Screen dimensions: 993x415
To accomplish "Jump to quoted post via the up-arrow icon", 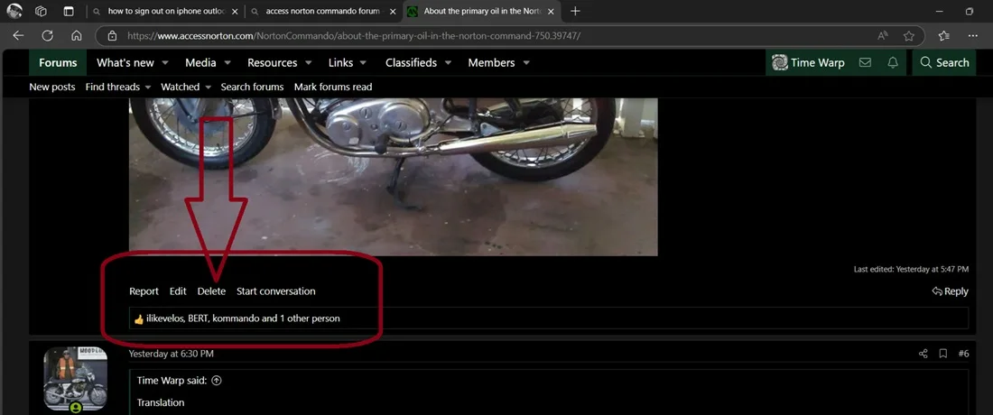I will pos(217,381).
